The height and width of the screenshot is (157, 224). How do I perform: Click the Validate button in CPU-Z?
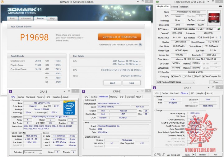(202, 155)
